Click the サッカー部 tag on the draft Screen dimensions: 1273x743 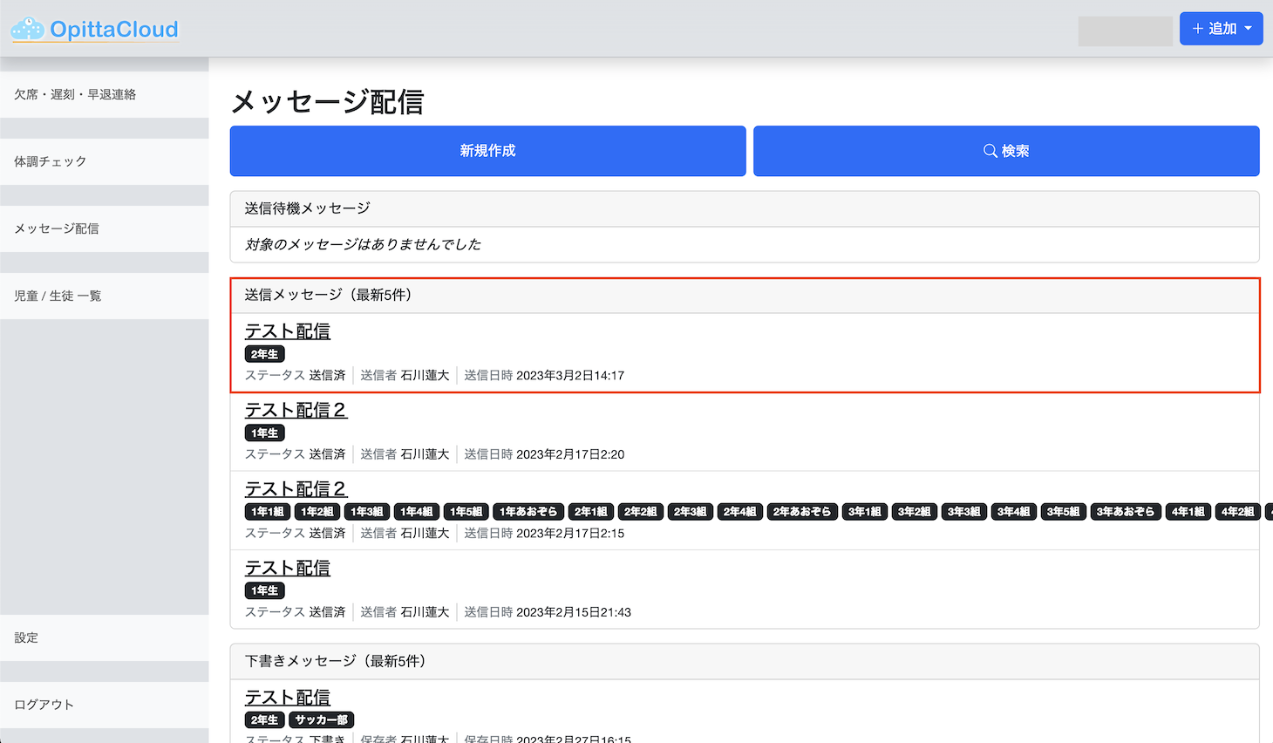(321, 719)
